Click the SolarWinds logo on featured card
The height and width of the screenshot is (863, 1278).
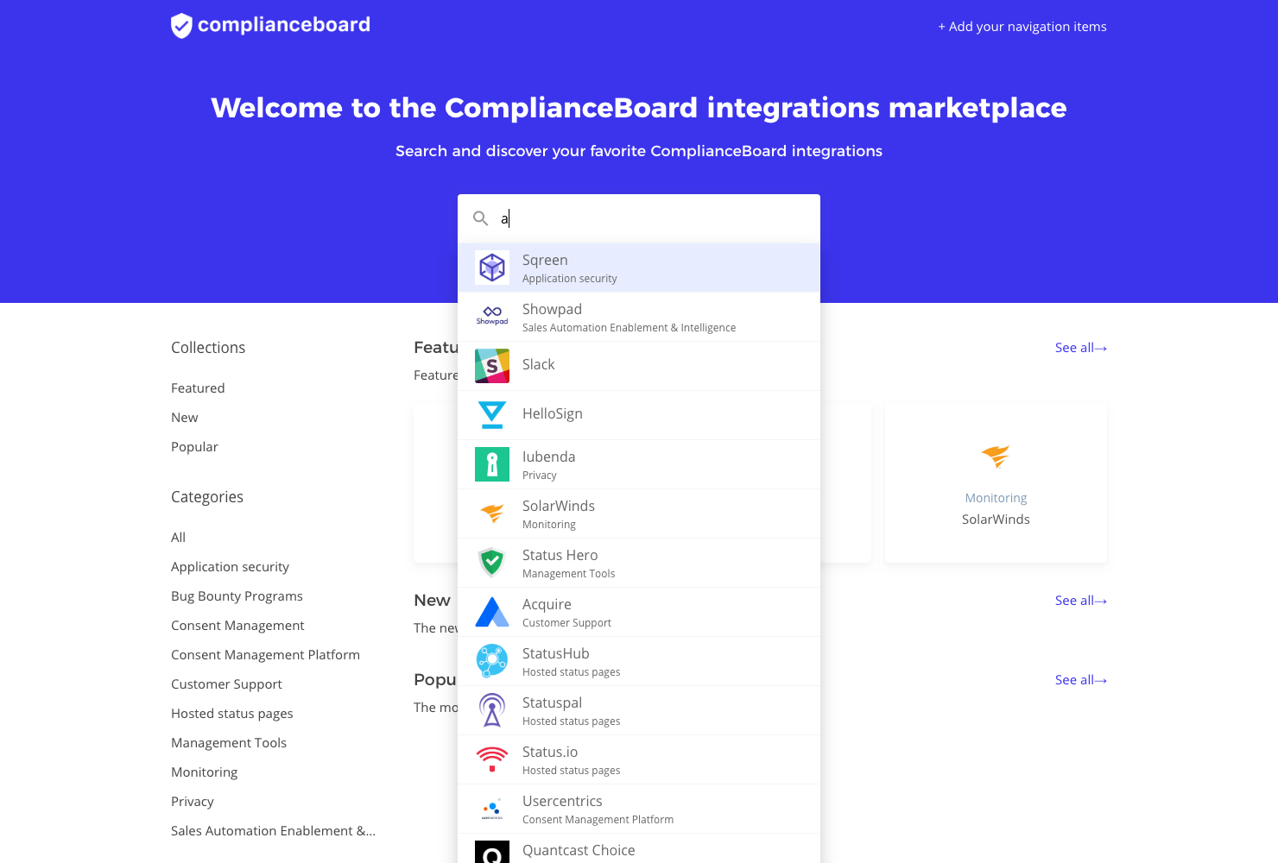996,457
